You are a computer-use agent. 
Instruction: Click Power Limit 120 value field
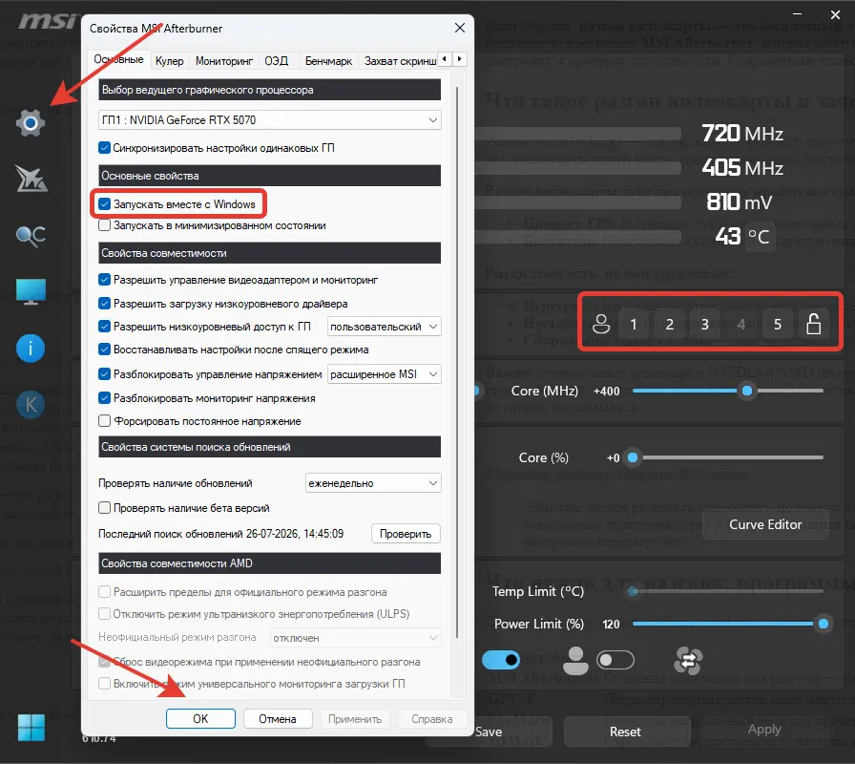click(611, 625)
